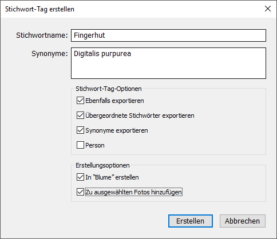Screen dimensions: 277x239
Task: Enable the Person checkbox
Action: click(80, 145)
